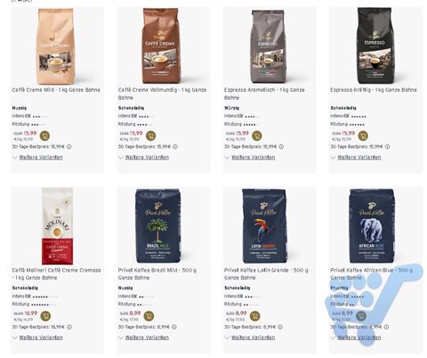This screenshot has height=358, width=427.
Task: Add Espresso Kräftig to shopping cart
Action: [363, 135]
